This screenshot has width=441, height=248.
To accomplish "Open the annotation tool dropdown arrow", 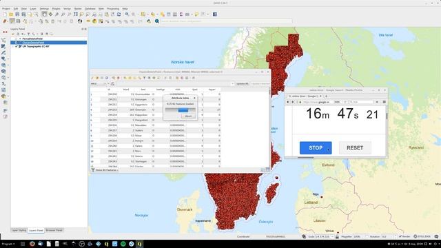I will [x=207, y=14].
